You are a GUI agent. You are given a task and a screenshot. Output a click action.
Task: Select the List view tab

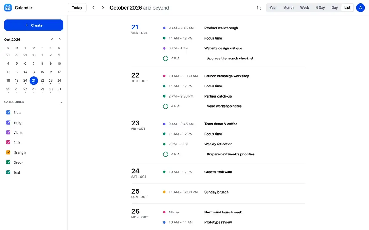(x=347, y=8)
